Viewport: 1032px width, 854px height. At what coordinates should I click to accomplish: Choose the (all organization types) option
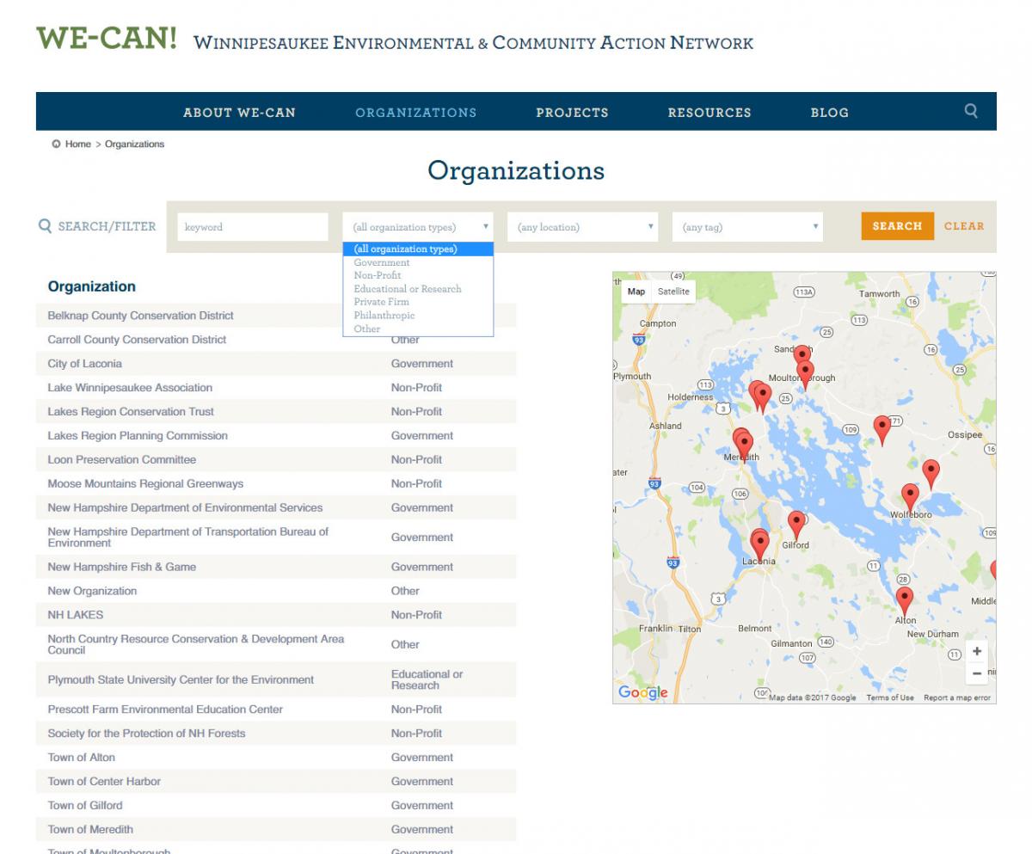[x=418, y=249]
